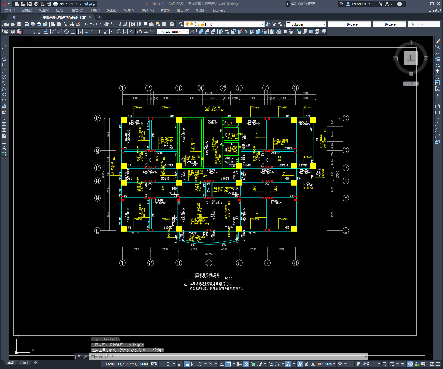Open the lineweight ByLayer dropdown
Screen dimensions: 443x369
[x=389, y=24]
